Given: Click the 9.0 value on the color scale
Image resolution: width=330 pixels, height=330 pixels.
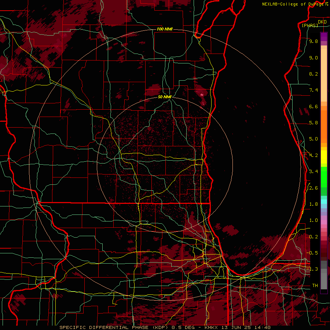Looking at the screenshot, I should (x=313, y=58).
